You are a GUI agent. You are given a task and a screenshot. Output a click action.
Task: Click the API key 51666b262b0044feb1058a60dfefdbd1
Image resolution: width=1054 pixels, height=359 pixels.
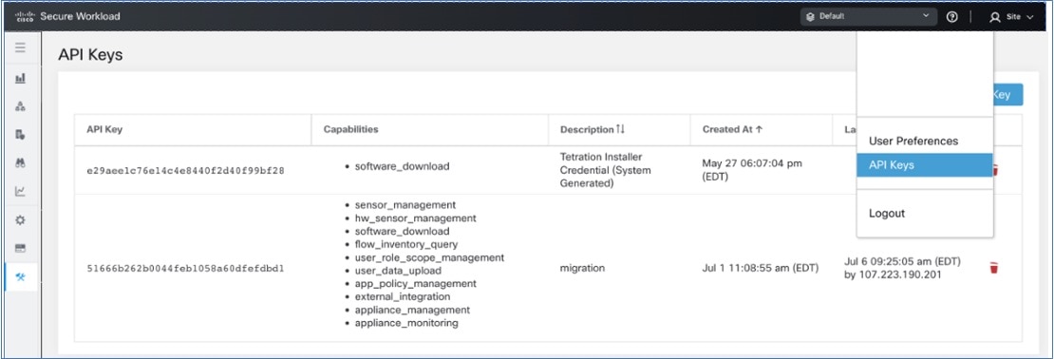pyautogui.click(x=185, y=268)
